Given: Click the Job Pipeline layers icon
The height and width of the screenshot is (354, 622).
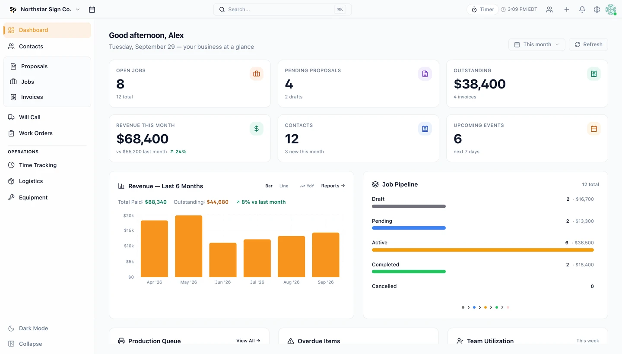Looking at the screenshot, I should click(x=375, y=184).
